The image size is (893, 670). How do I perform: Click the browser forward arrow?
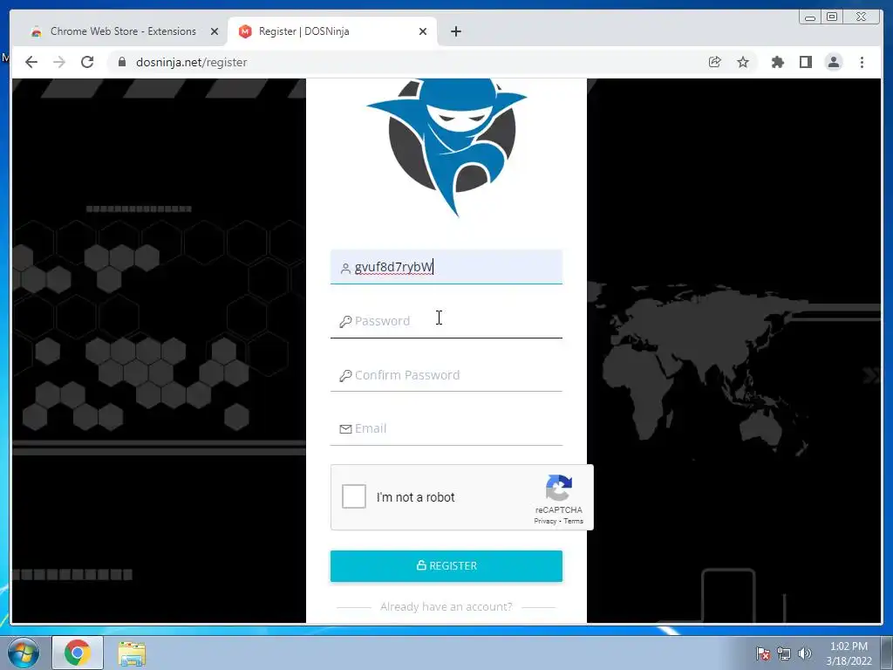point(59,62)
